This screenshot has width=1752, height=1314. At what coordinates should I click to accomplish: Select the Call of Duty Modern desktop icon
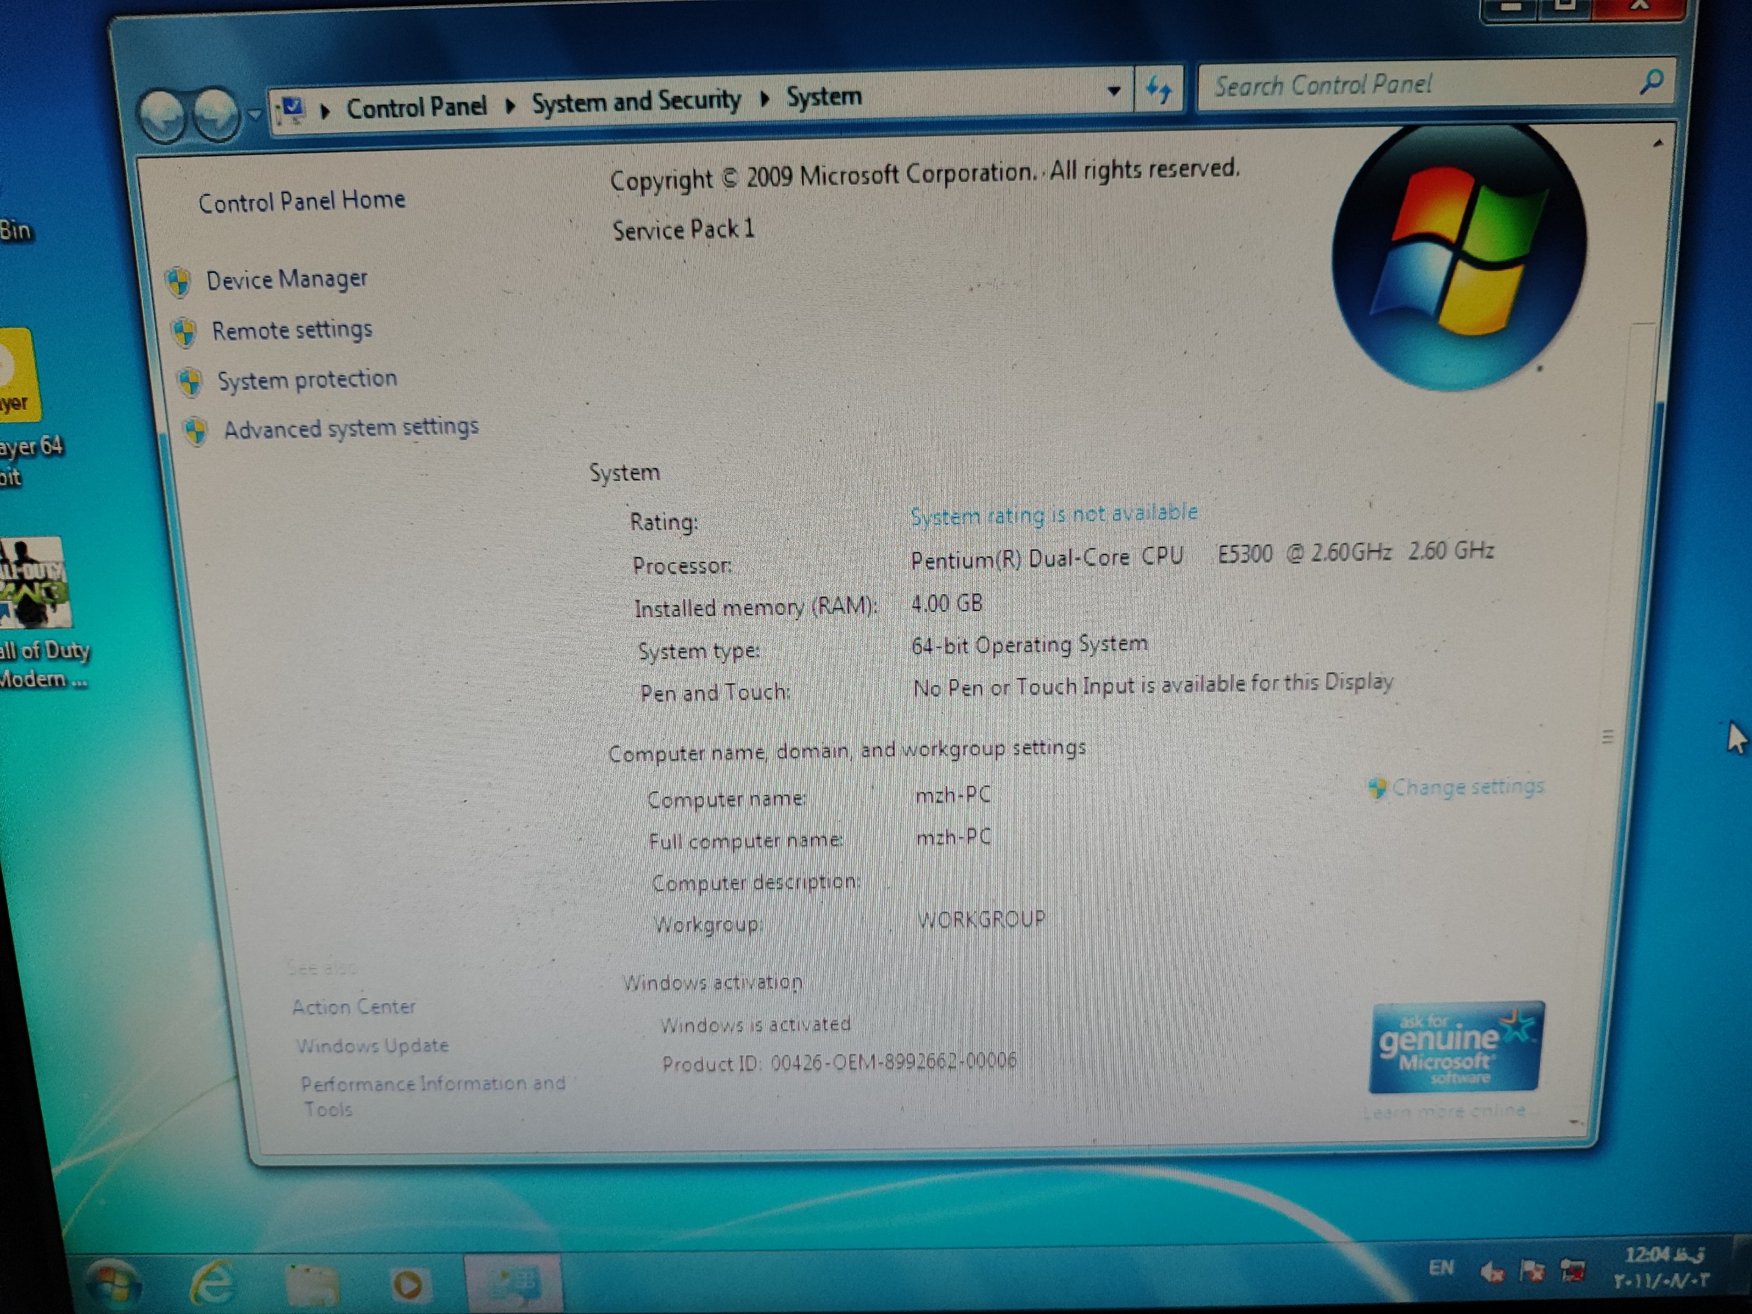tap(41, 613)
